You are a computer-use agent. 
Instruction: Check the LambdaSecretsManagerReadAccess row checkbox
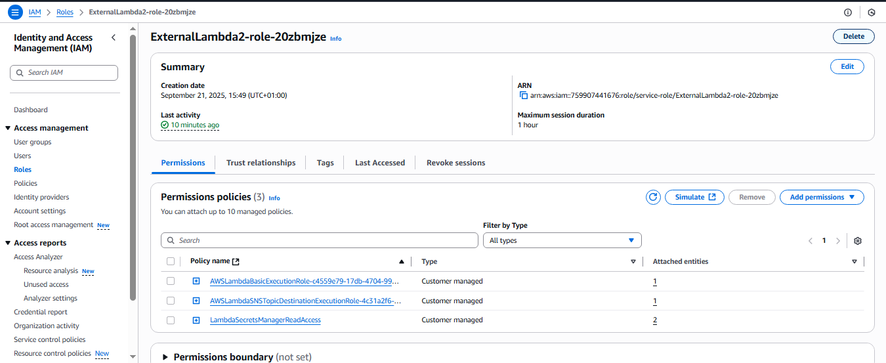tap(171, 320)
